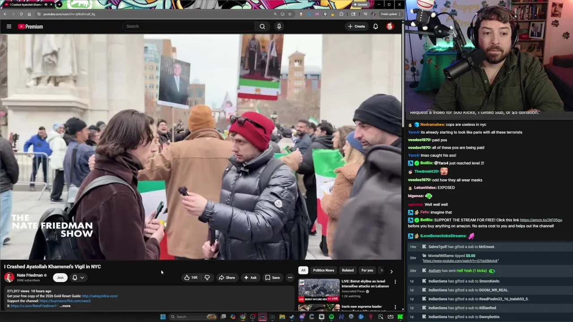
Task: Start voice search with the microphone icon
Action: click(x=279, y=26)
